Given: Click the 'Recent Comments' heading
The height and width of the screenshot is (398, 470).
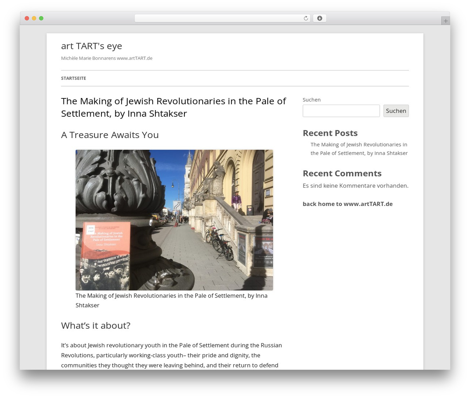Looking at the screenshot, I should (342, 173).
